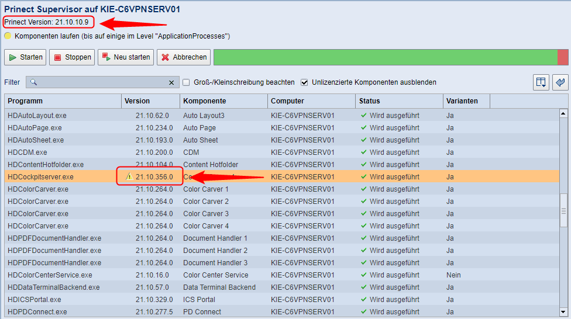Viewport: 571px width, 319px height.
Task: Click the Abbrechen button
Action: coord(184,57)
